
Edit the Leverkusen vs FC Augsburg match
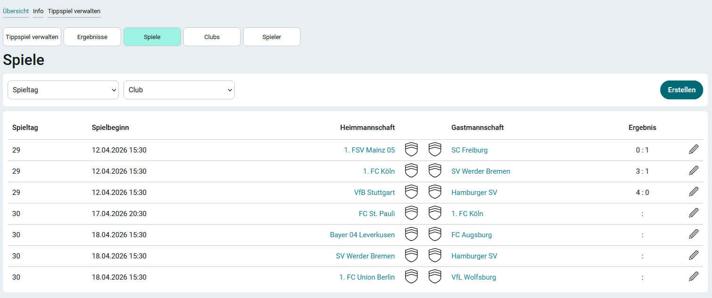(x=694, y=234)
